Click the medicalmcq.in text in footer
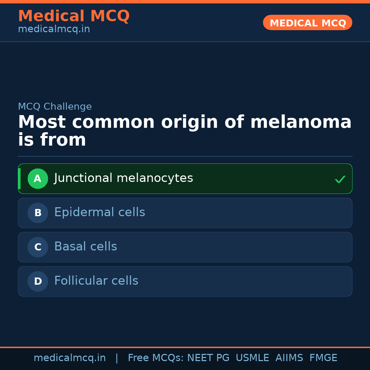Viewport: 370px width, 370px height. tap(70, 357)
